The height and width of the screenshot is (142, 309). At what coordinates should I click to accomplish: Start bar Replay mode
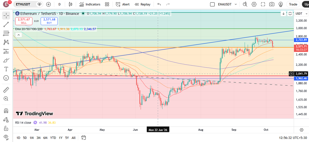coord(143,4)
